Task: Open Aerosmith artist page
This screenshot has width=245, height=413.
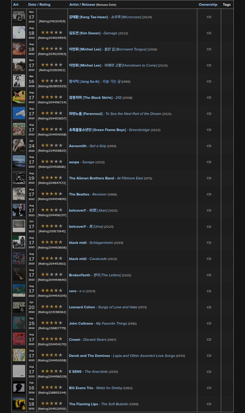Action: (78, 146)
